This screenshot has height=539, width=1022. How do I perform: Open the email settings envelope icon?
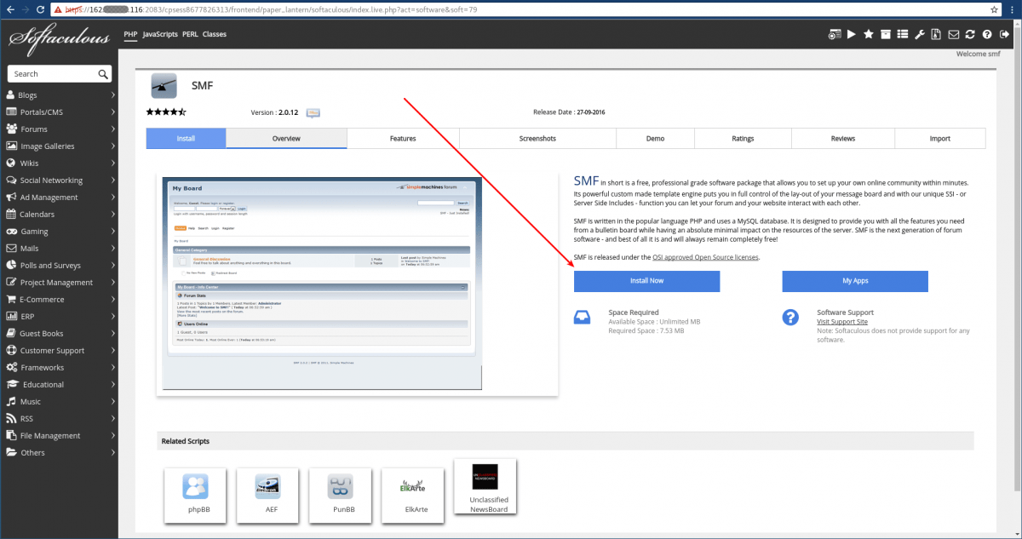tap(954, 34)
